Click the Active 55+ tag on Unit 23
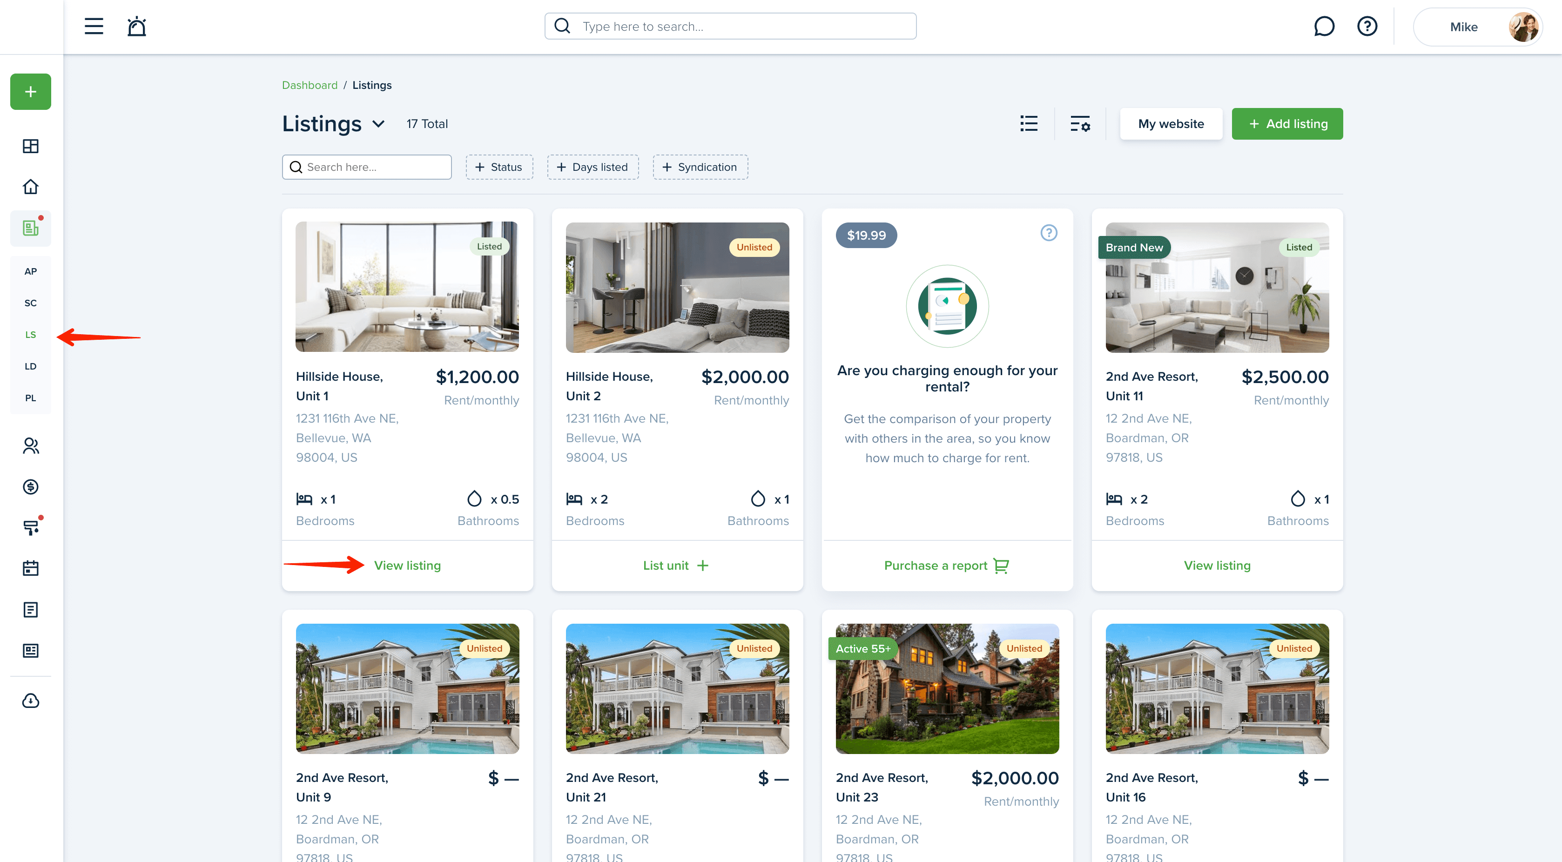 [x=863, y=648]
